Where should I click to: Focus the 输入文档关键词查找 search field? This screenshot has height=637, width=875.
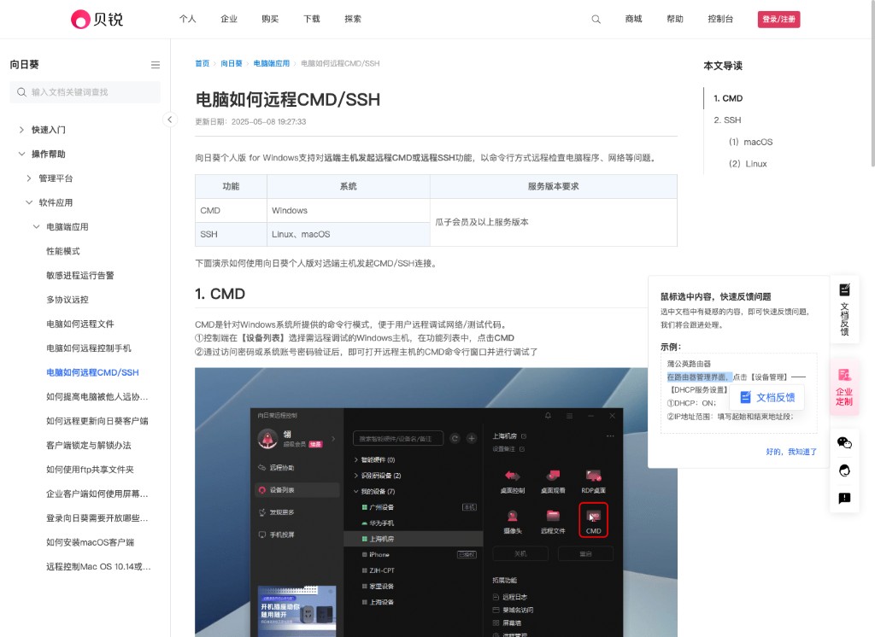click(x=85, y=92)
